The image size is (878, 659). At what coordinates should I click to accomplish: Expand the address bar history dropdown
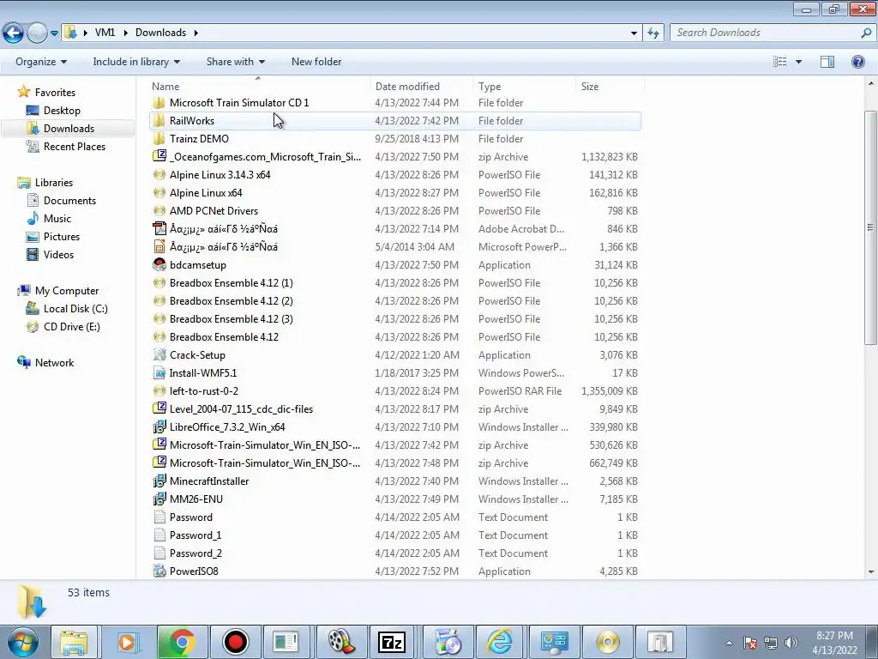[634, 33]
